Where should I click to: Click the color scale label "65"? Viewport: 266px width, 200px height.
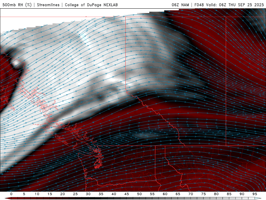(178, 194)
